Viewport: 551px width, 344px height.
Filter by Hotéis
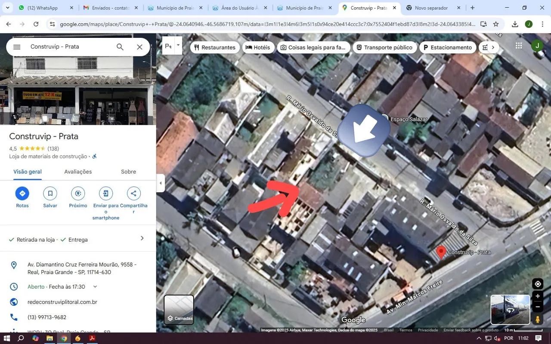258,47
